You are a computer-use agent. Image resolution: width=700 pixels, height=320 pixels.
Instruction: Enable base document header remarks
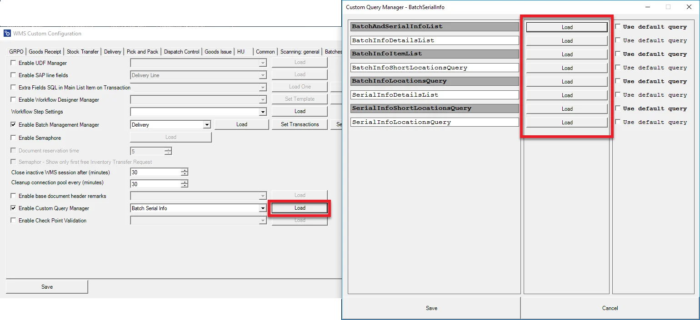pyautogui.click(x=13, y=195)
